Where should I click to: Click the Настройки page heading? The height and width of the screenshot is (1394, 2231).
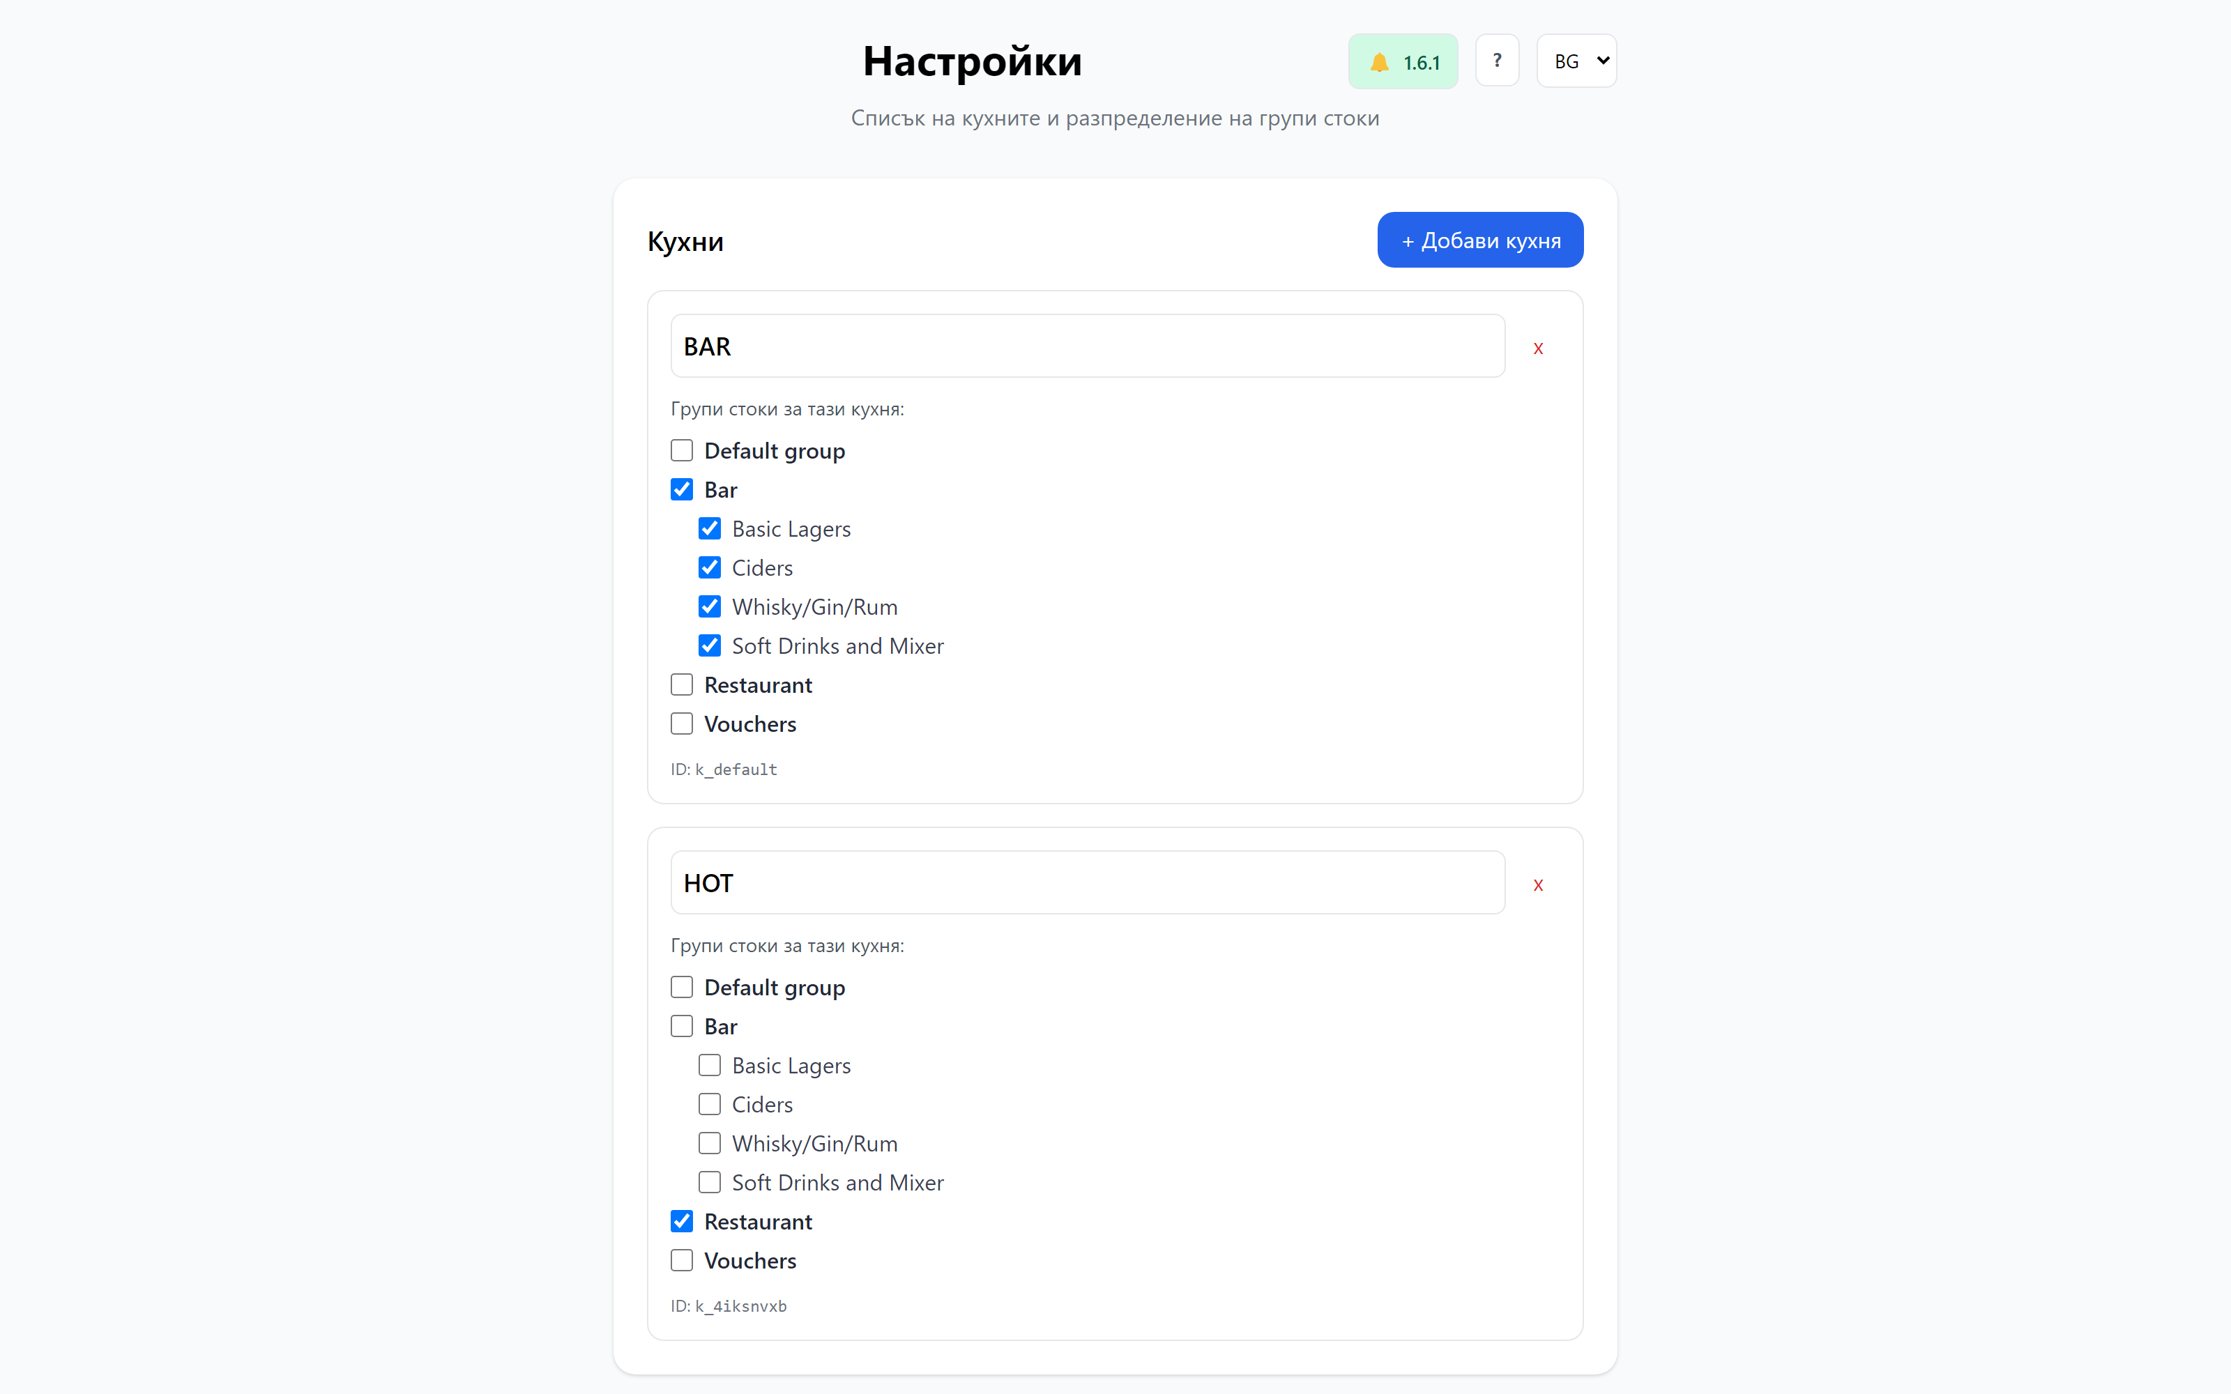pyautogui.click(x=972, y=61)
